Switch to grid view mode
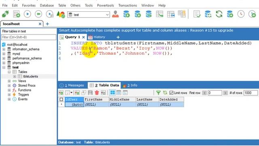This screenshot has width=259, height=146. click(x=113, y=93)
